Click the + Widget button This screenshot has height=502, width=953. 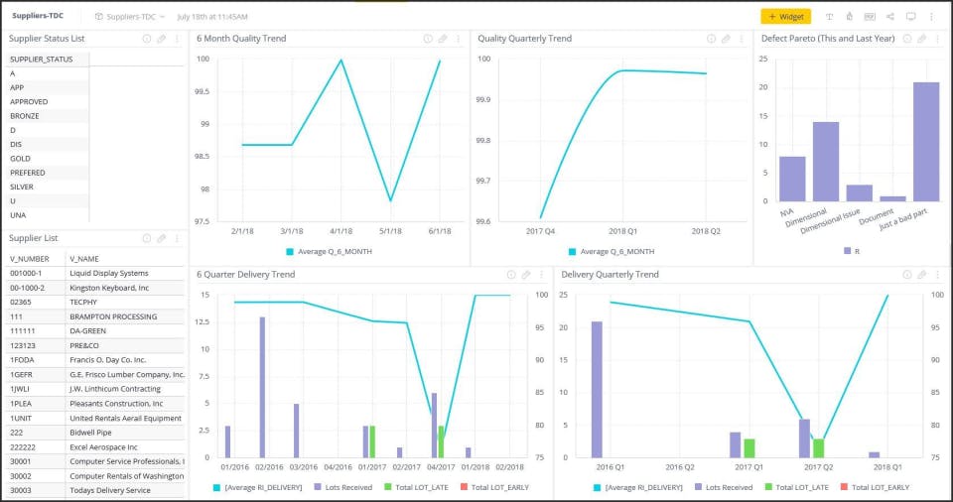786,17
